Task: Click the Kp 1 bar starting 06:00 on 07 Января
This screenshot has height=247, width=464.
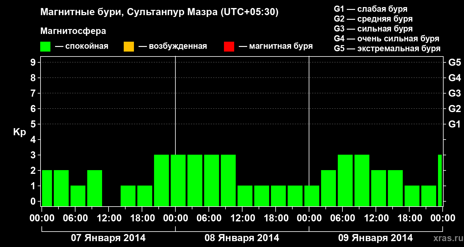Action: [x=78, y=196]
